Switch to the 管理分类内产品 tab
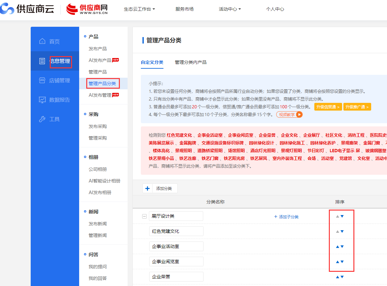Image resolution: width=387 pixels, height=286 pixels. tap(191, 62)
